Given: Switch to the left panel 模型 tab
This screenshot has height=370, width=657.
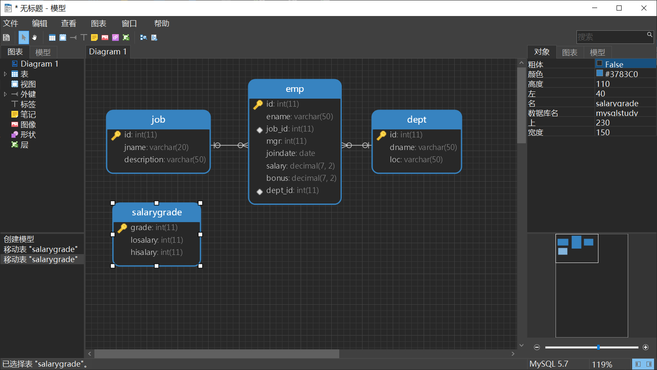Looking at the screenshot, I should pyautogui.click(x=43, y=52).
